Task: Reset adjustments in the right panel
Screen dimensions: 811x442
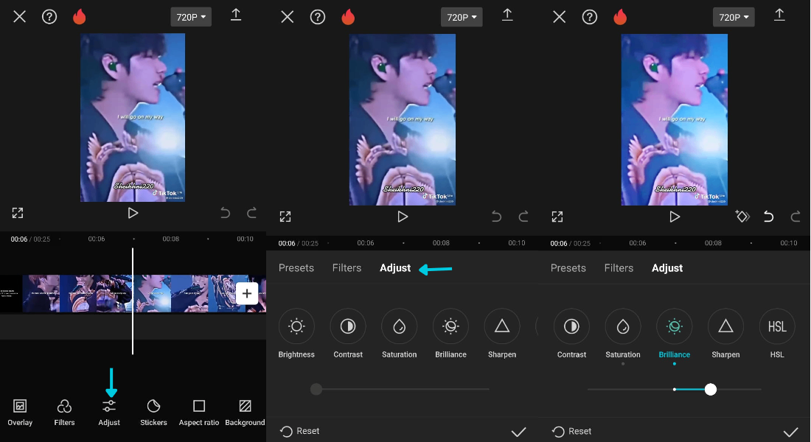Action: click(x=571, y=431)
